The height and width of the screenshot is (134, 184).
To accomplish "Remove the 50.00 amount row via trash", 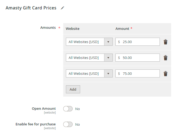I will pos(165,58).
